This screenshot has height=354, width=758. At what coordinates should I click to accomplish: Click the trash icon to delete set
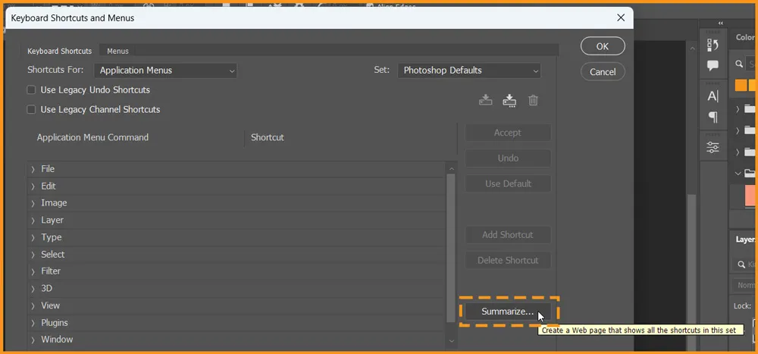533,100
